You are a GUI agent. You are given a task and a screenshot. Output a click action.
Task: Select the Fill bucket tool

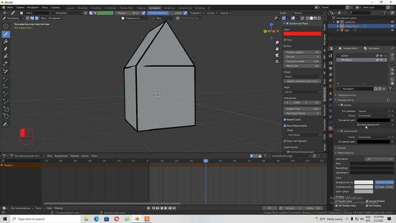(x=6, y=42)
